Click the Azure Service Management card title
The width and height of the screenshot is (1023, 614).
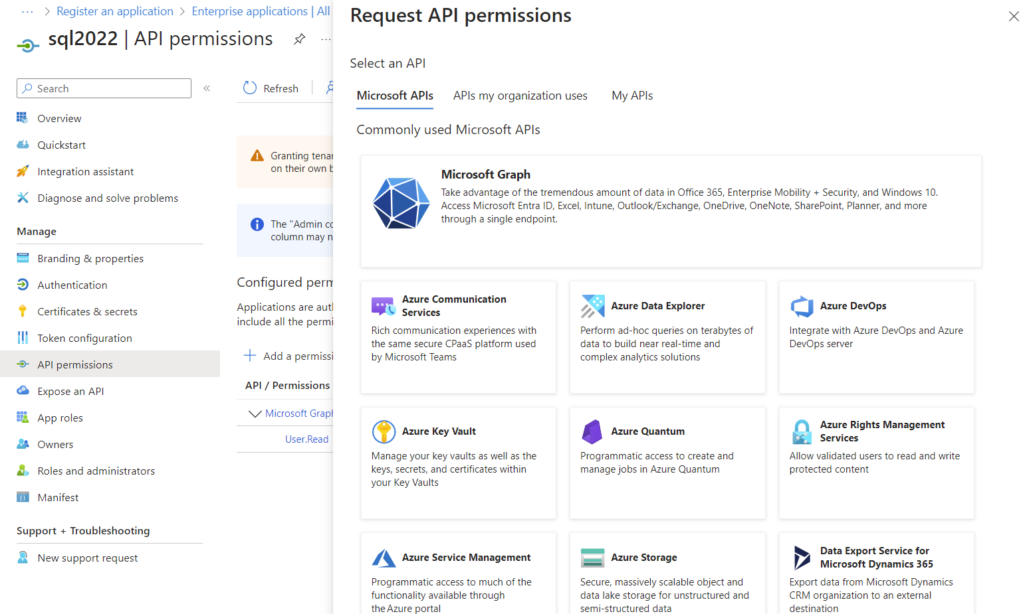(x=466, y=558)
